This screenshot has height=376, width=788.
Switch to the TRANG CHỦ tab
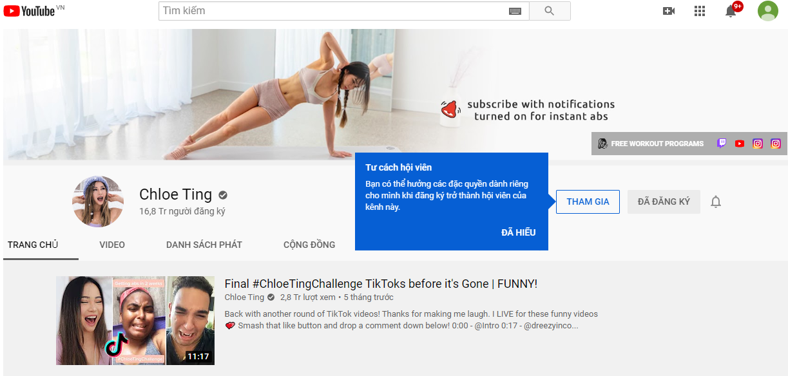[33, 245]
